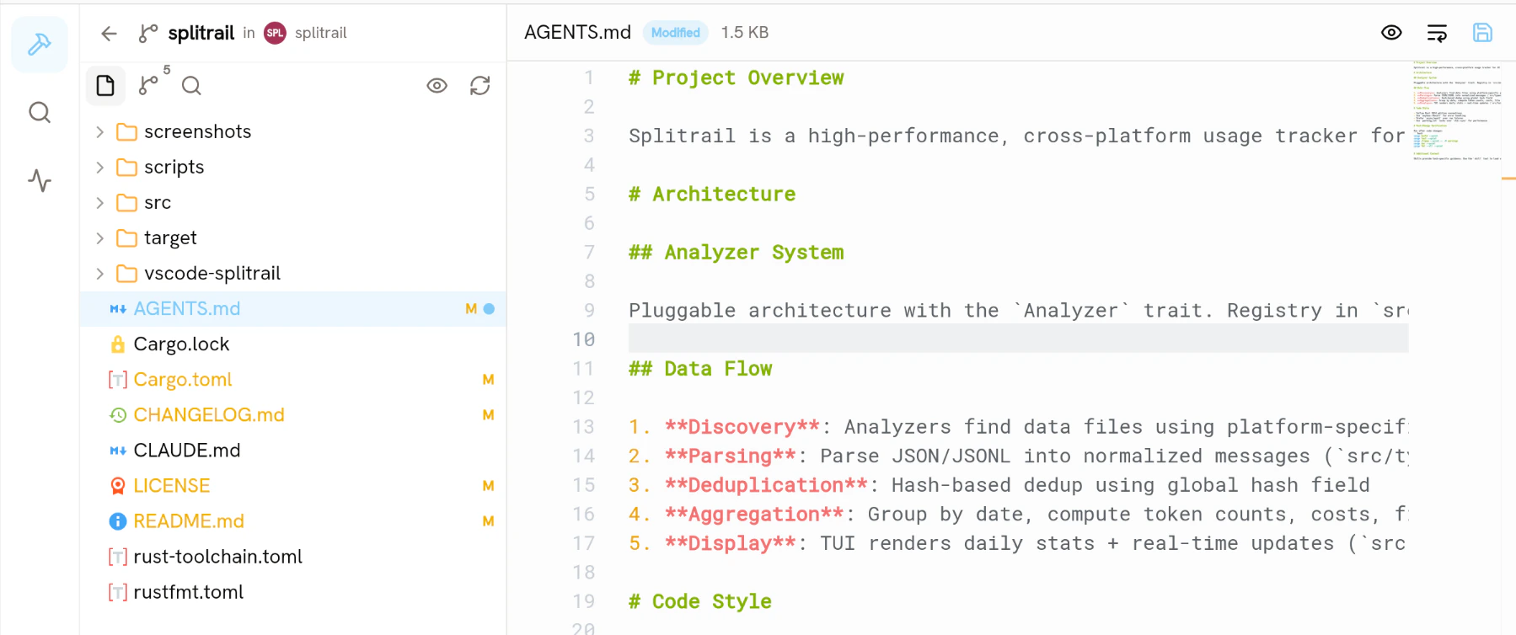
Task: Open CLAUDE.md file
Action: [293, 451]
